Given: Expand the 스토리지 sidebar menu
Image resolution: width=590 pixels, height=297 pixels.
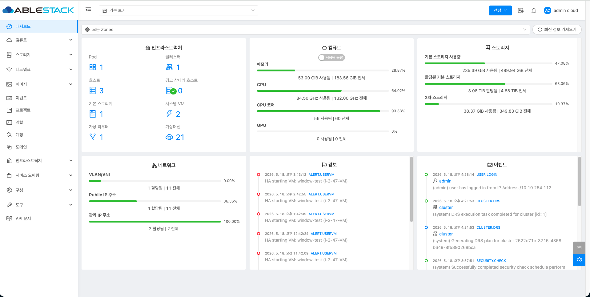Looking at the screenshot, I should pos(38,55).
